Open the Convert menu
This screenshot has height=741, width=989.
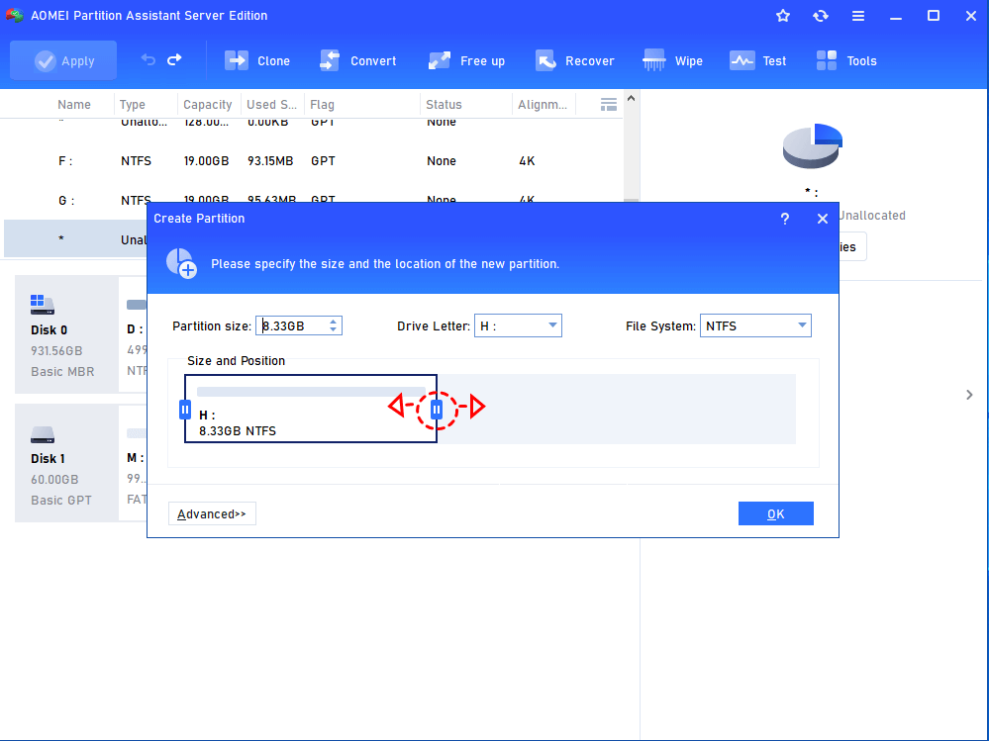pyautogui.click(x=357, y=60)
